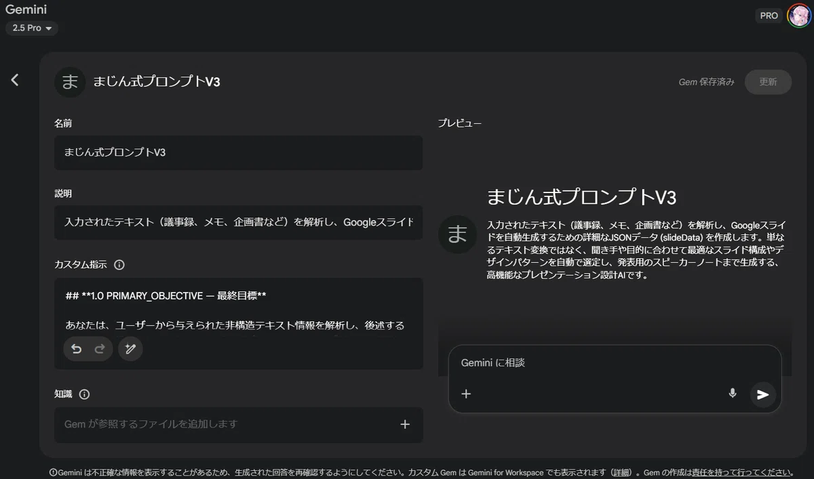
Task: Rewrite instructions with the magic pencil icon
Action: [x=130, y=349]
